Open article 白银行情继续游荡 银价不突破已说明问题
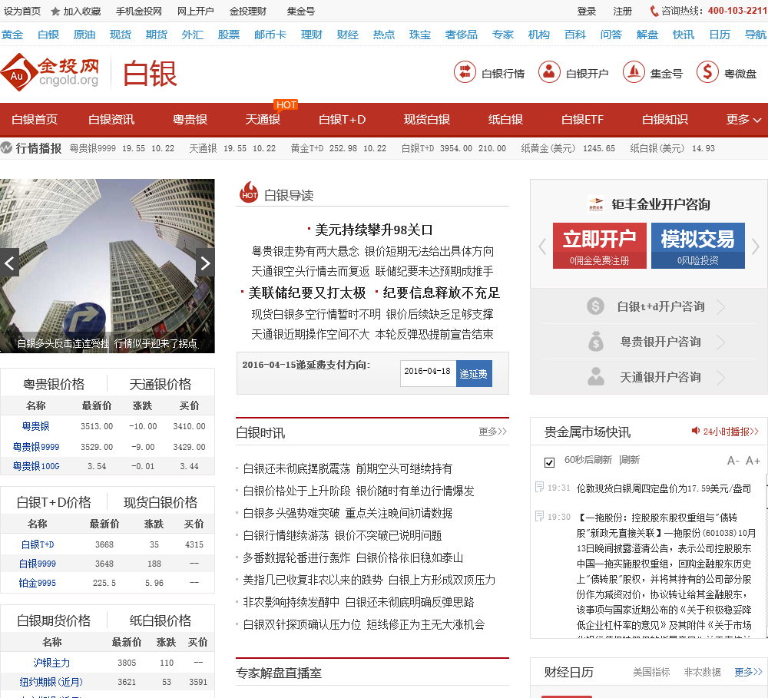768x698 pixels. [x=343, y=535]
